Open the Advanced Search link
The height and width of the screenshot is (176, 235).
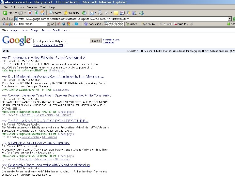click(111, 40)
